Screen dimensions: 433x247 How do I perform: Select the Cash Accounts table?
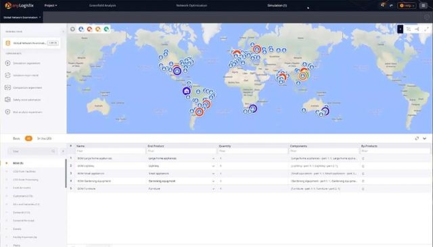pyautogui.click(x=22, y=188)
